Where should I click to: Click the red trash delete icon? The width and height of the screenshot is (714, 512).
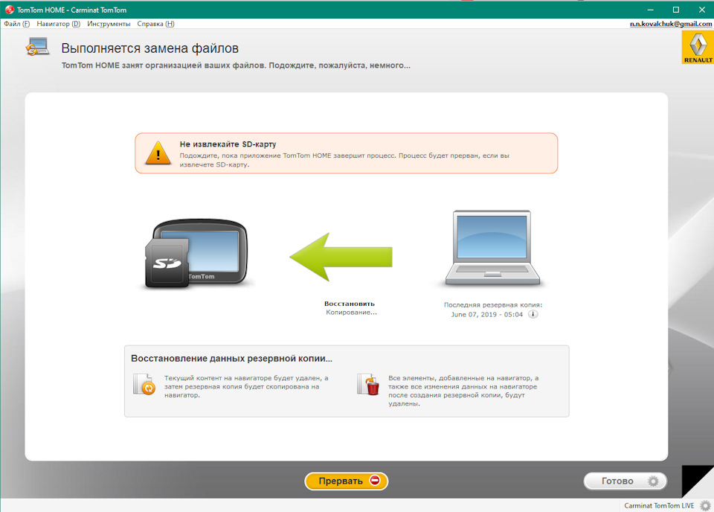point(368,385)
